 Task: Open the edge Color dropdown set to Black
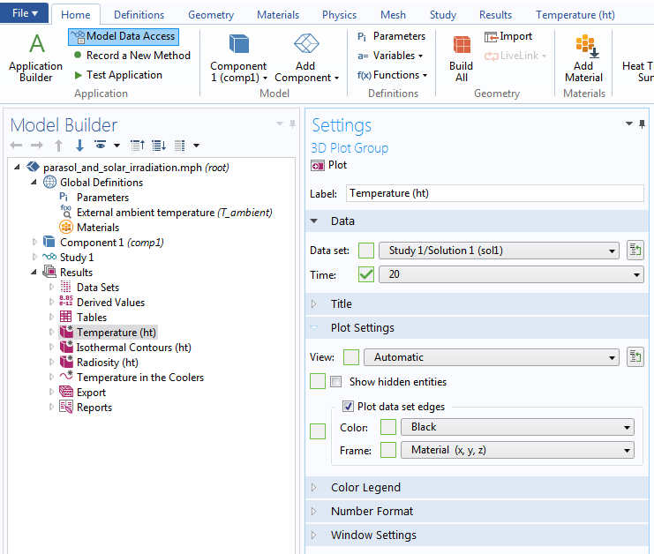point(516,427)
